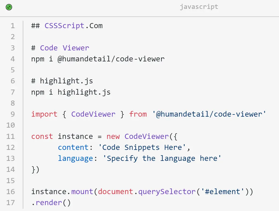The image size is (279, 211).
Task: Click the 'Specify the language here' string
Action: coord(162,158)
